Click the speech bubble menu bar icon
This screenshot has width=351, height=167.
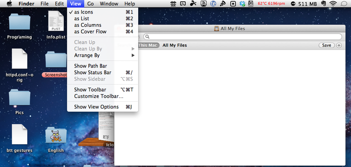tap(344, 4)
